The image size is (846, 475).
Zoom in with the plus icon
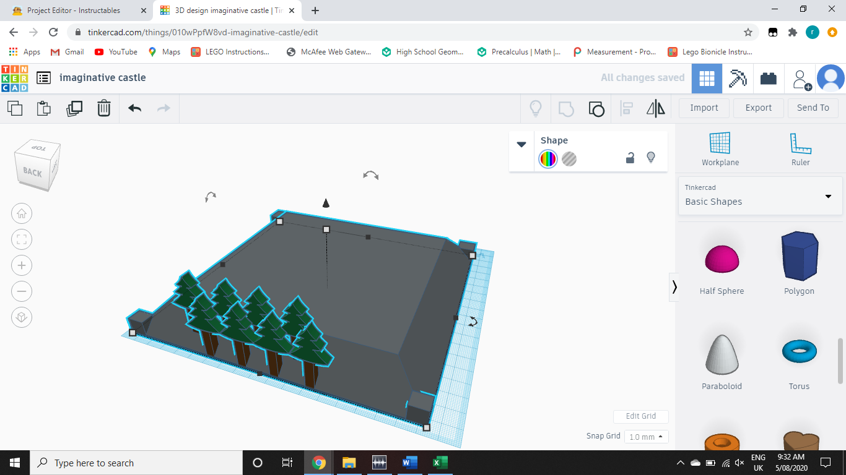[x=22, y=265]
